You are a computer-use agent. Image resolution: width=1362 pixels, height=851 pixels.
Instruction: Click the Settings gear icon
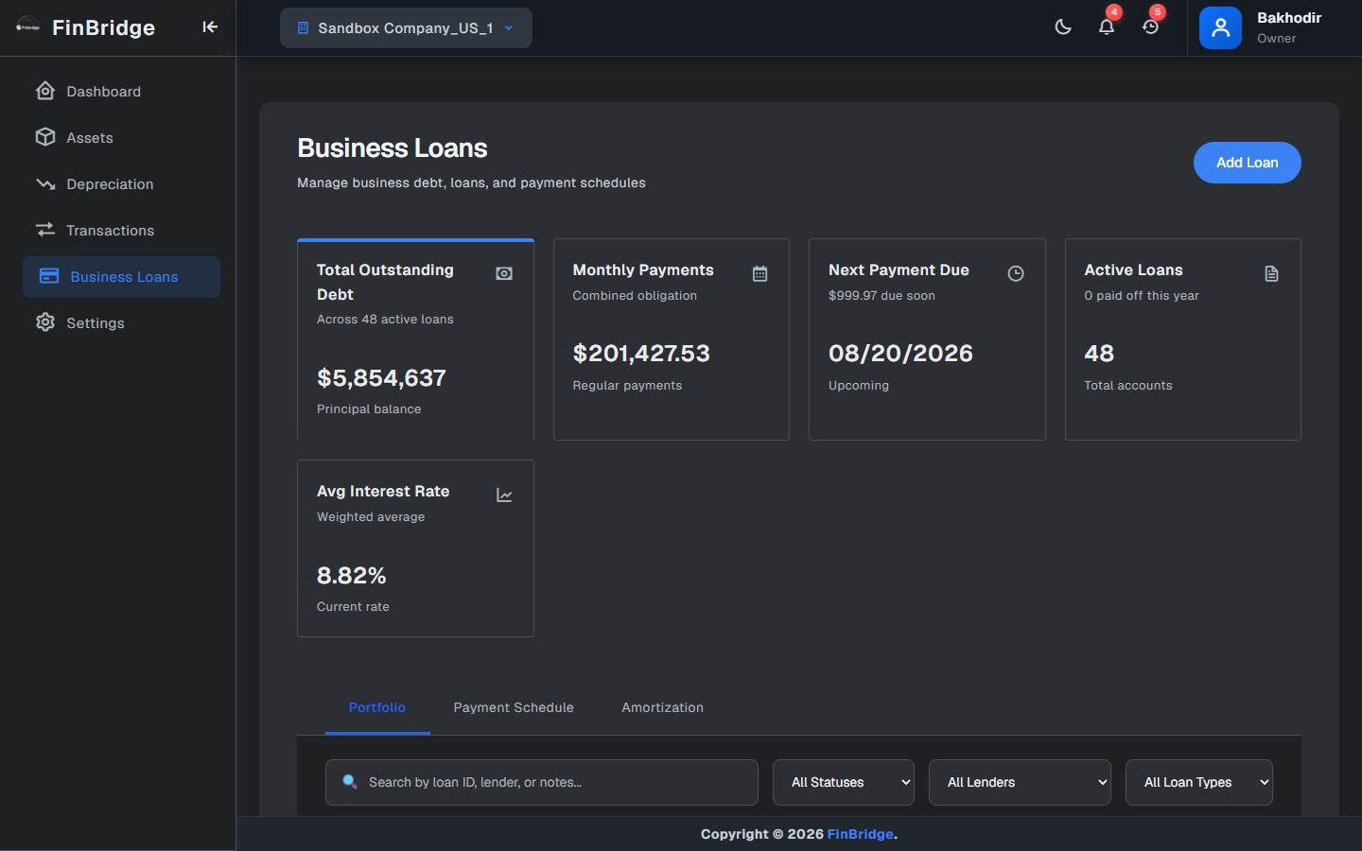(x=45, y=322)
